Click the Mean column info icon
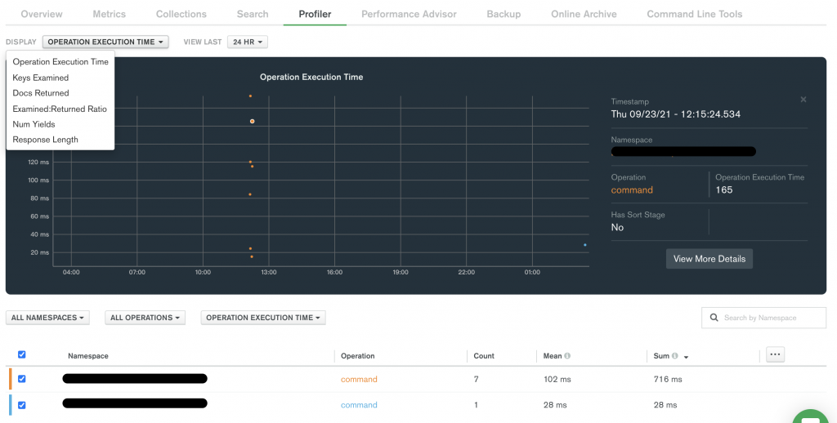 point(567,356)
